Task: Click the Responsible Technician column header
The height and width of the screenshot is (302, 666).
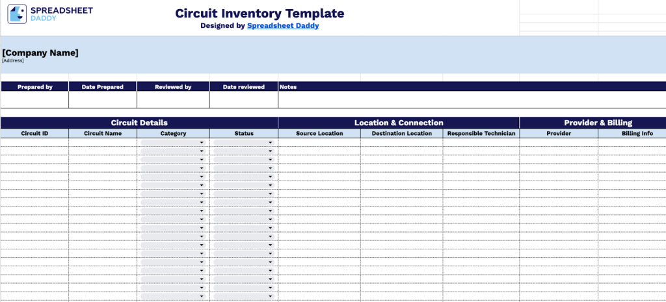Action: pyautogui.click(x=481, y=133)
